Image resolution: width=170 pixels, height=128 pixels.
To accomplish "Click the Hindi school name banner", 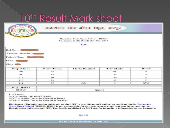I will [x=83, y=28].
